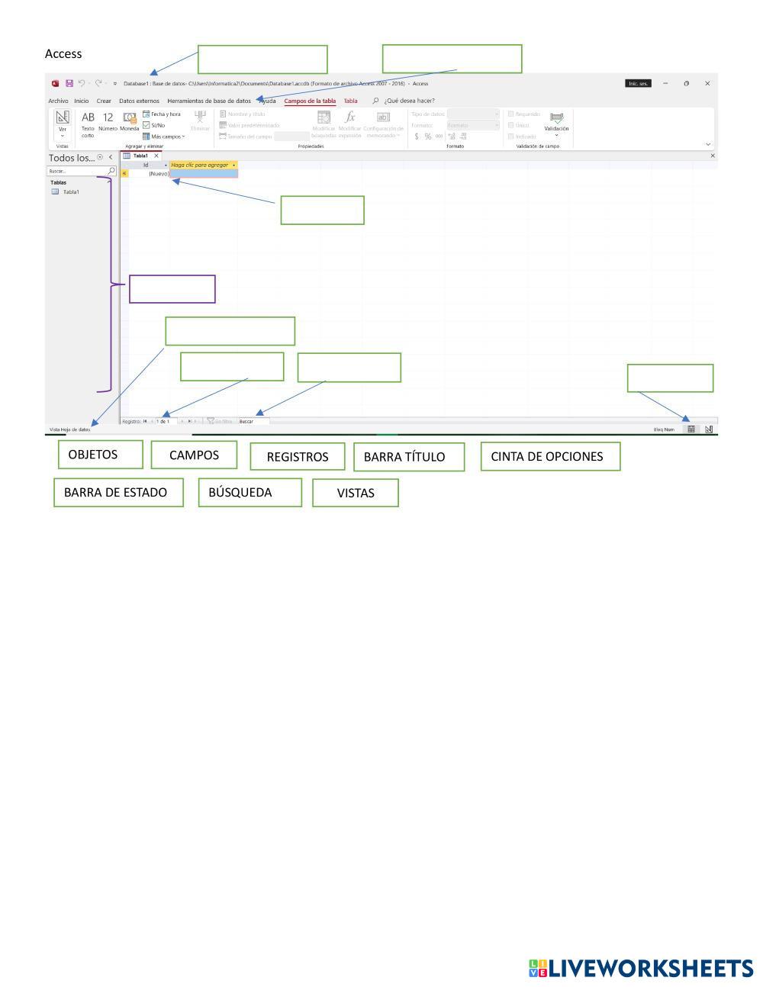Click the Validación icon
The image size is (763, 987).
[x=556, y=121]
